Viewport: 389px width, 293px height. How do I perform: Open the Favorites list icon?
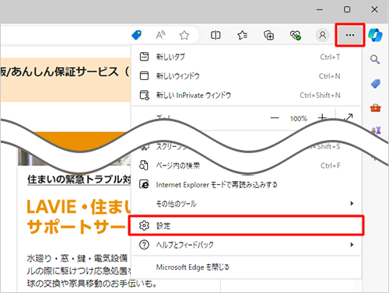242,35
